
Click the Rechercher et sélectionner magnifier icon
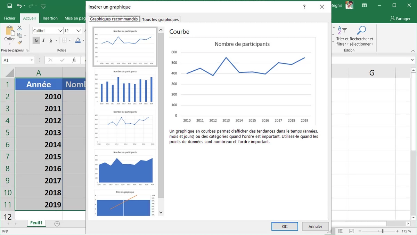361,31
